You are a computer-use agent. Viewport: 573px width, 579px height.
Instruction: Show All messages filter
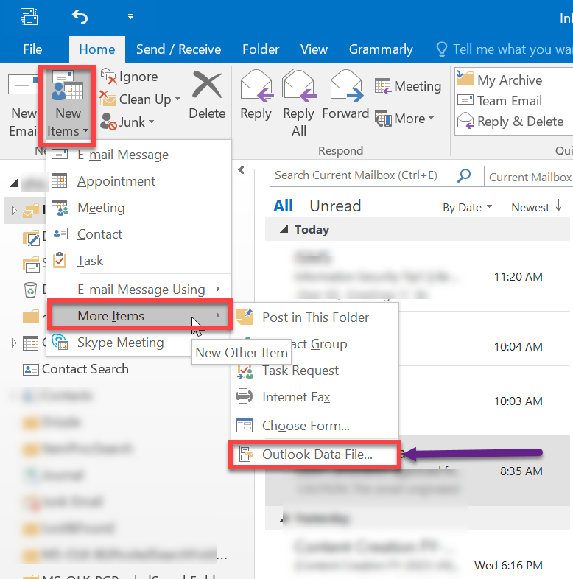[283, 206]
